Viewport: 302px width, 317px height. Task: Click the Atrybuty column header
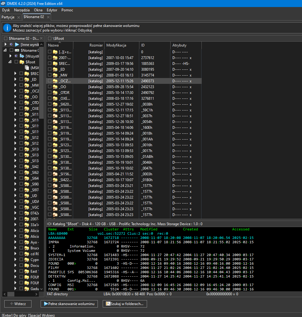(x=186, y=45)
